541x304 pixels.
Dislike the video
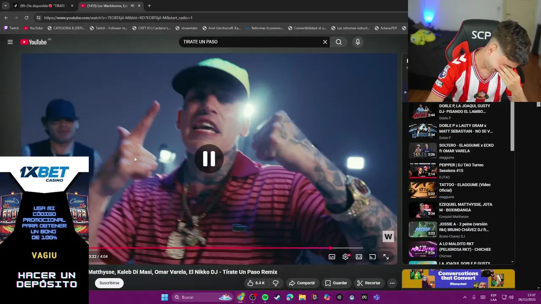(276, 283)
